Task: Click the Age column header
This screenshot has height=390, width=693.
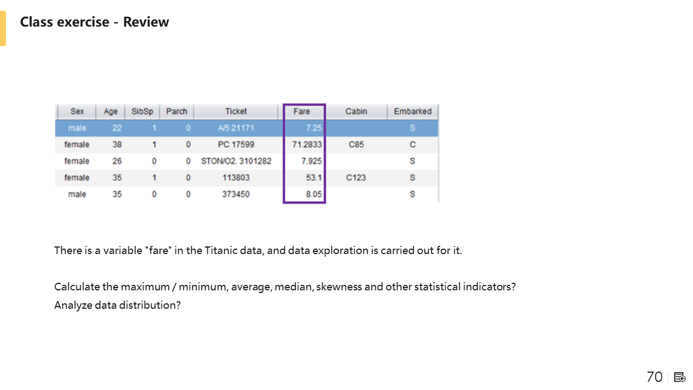Action: point(110,112)
